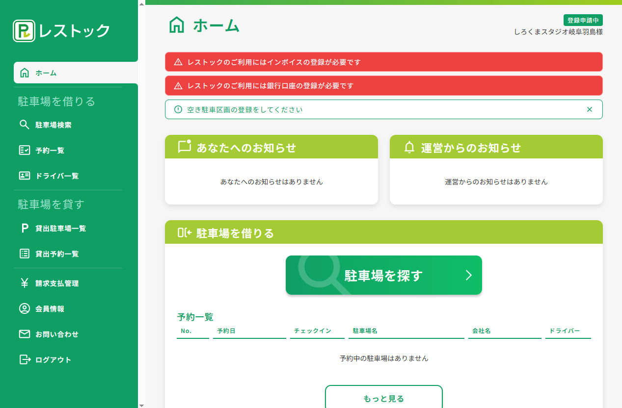Click the checklist icon beside 予約一覧
This screenshot has height=408, width=622.
click(24, 150)
